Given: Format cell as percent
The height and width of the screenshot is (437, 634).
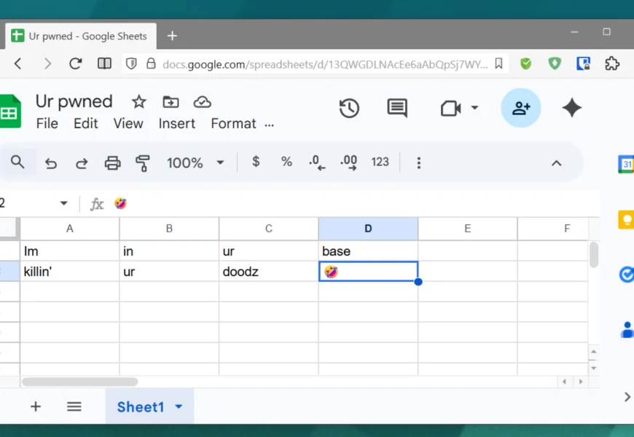Looking at the screenshot, I should [x=286, y=162].
